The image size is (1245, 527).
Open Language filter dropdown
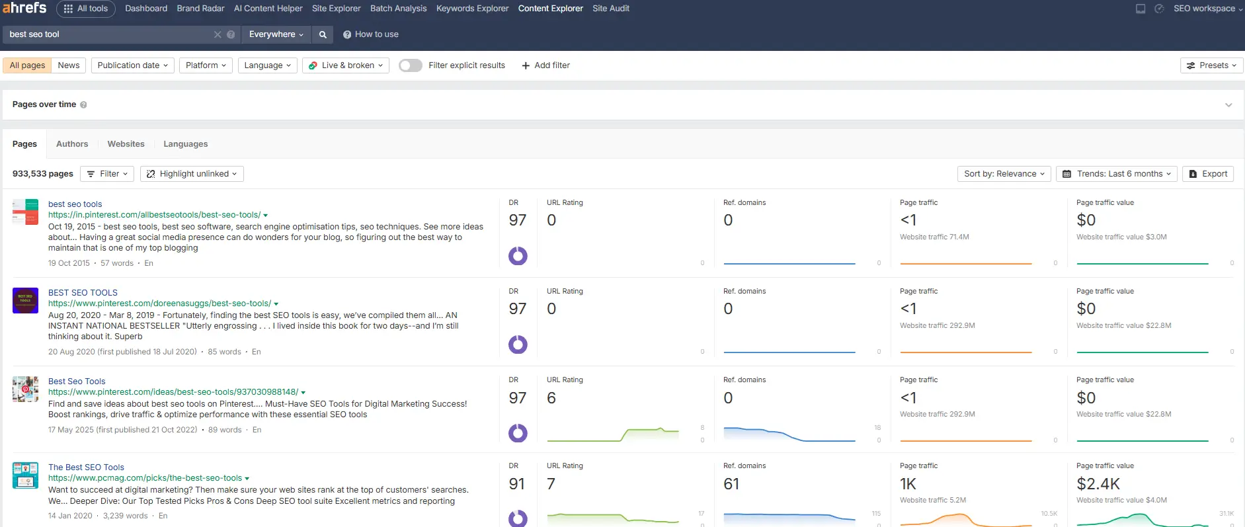click(268, 65)
